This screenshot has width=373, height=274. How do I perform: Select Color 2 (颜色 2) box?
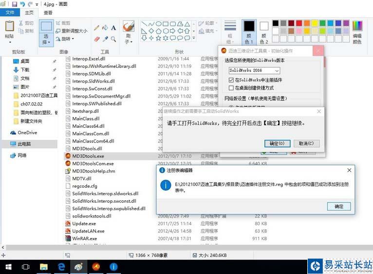coord(264,32)
